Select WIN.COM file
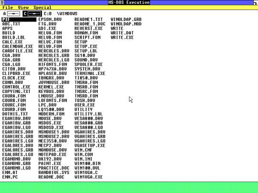258x193 pixels. [84, 154]
